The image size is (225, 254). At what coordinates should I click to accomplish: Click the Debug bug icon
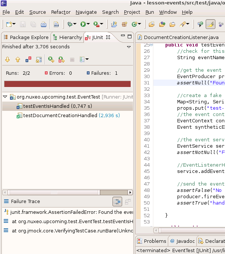[70, 25]
